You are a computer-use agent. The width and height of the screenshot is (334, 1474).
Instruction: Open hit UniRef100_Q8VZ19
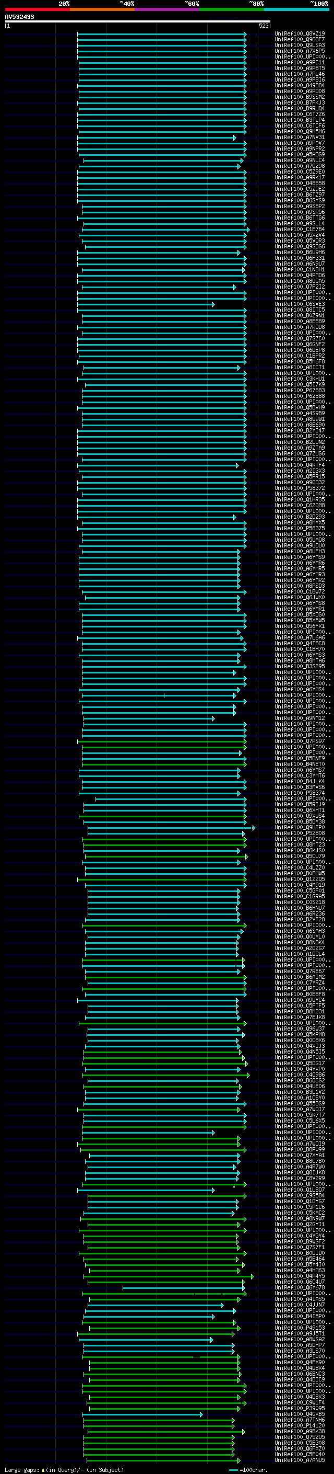pyautogui.click(x=300, y=34)
